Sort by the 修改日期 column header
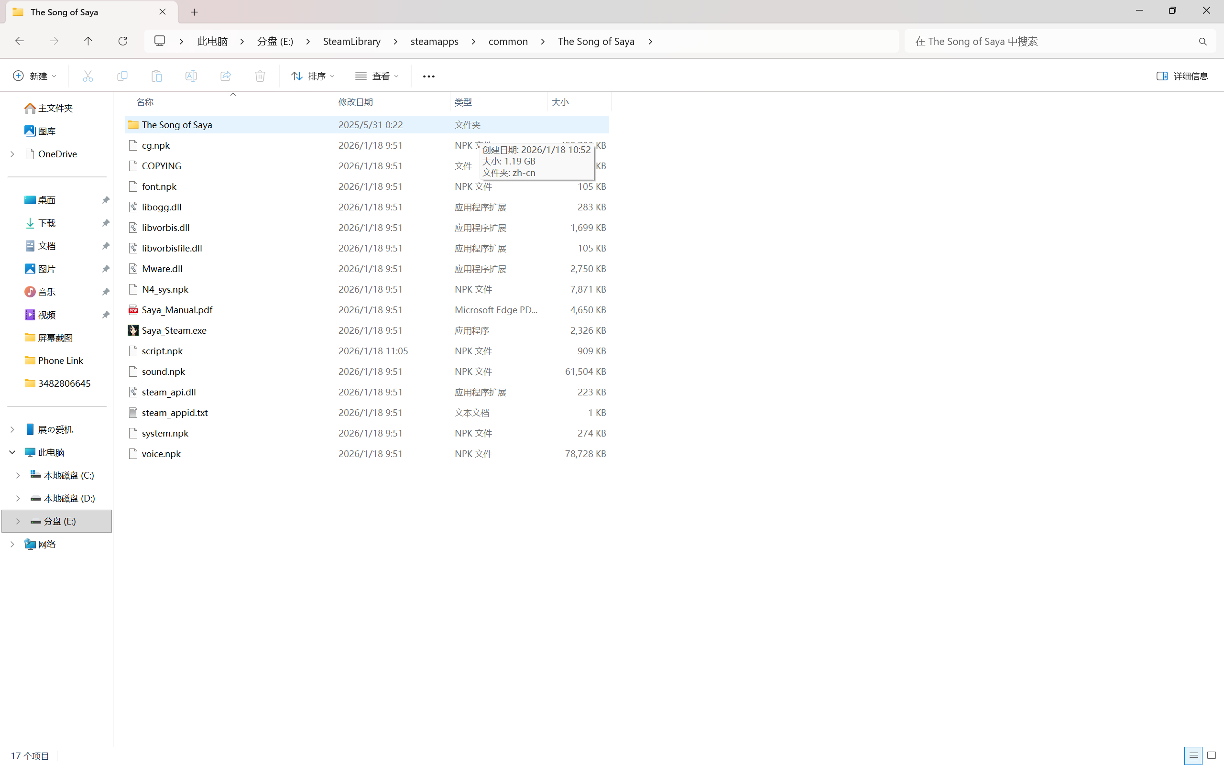 pyautogui.click(x=356, y=102)
